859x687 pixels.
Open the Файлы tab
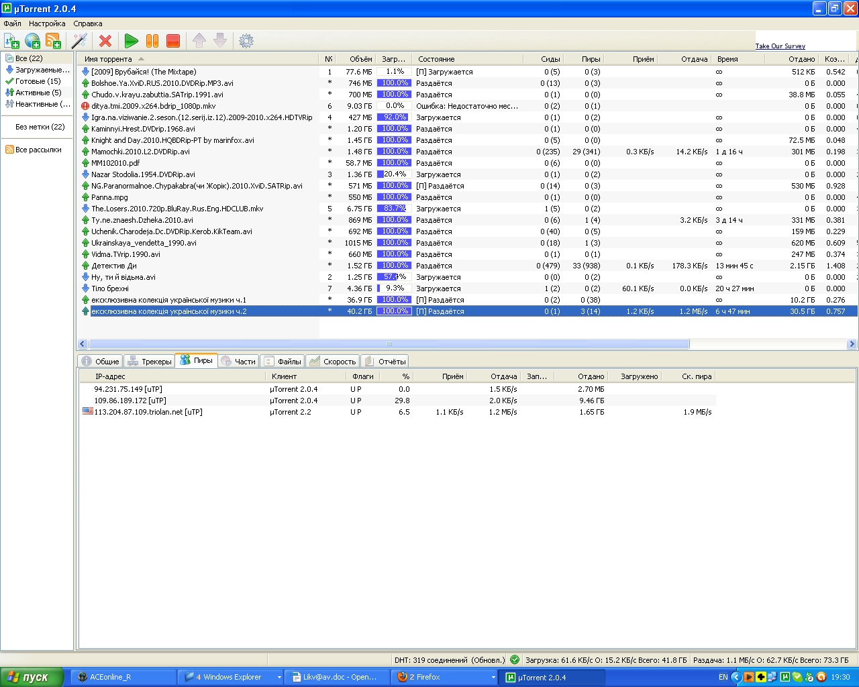tap(283, 361)
